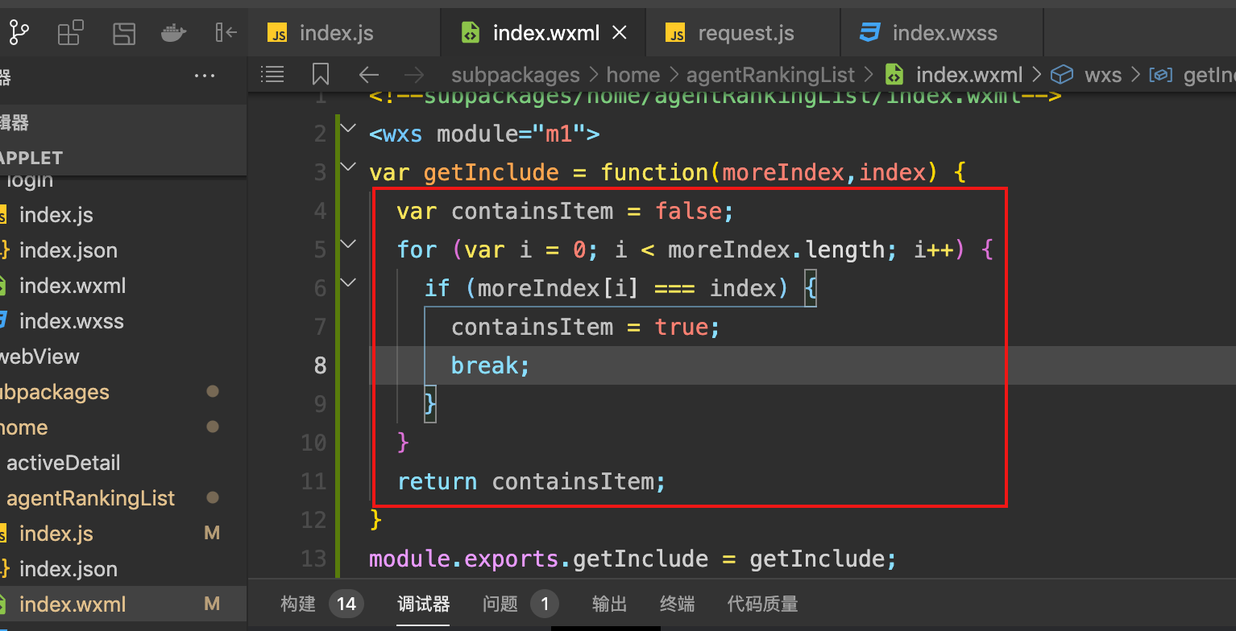Image resolution: width=1236 pixels, height=631 pixels.
Task: Fold the if block at line 6
Action: (x=348, y=283)
